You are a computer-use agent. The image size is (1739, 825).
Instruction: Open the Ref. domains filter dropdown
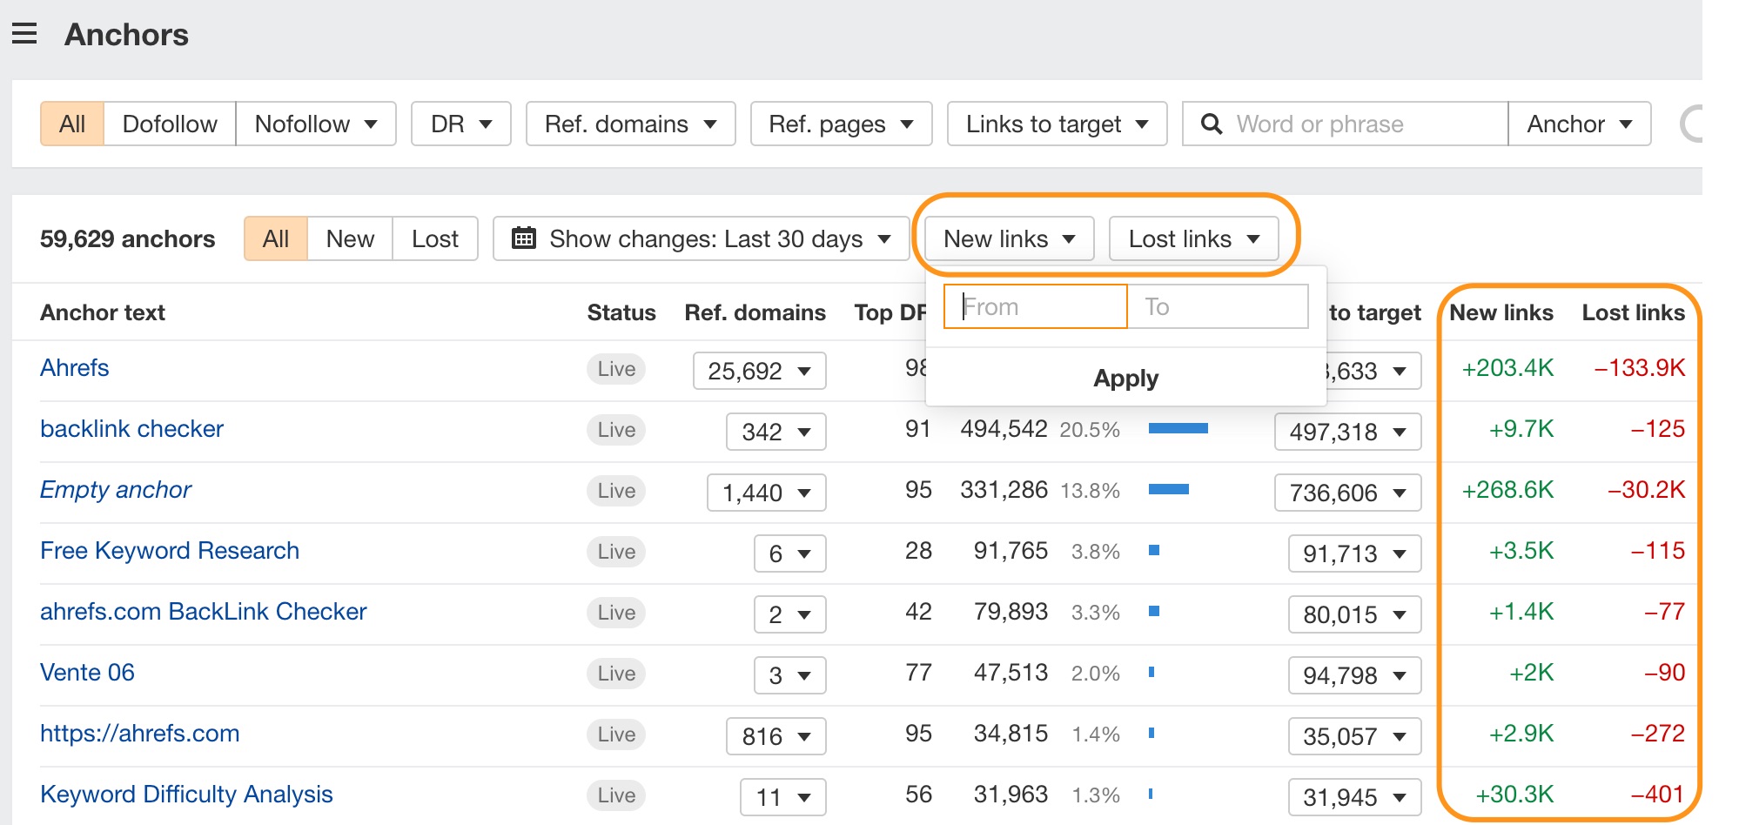[x=630, y=124]
